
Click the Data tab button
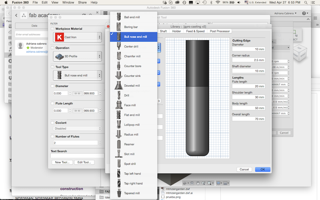[34, 26]
